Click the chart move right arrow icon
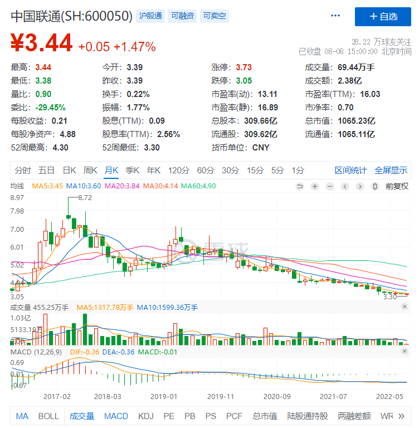The height and width of the screenshot is (428, 419). click(x=360, y=187)
